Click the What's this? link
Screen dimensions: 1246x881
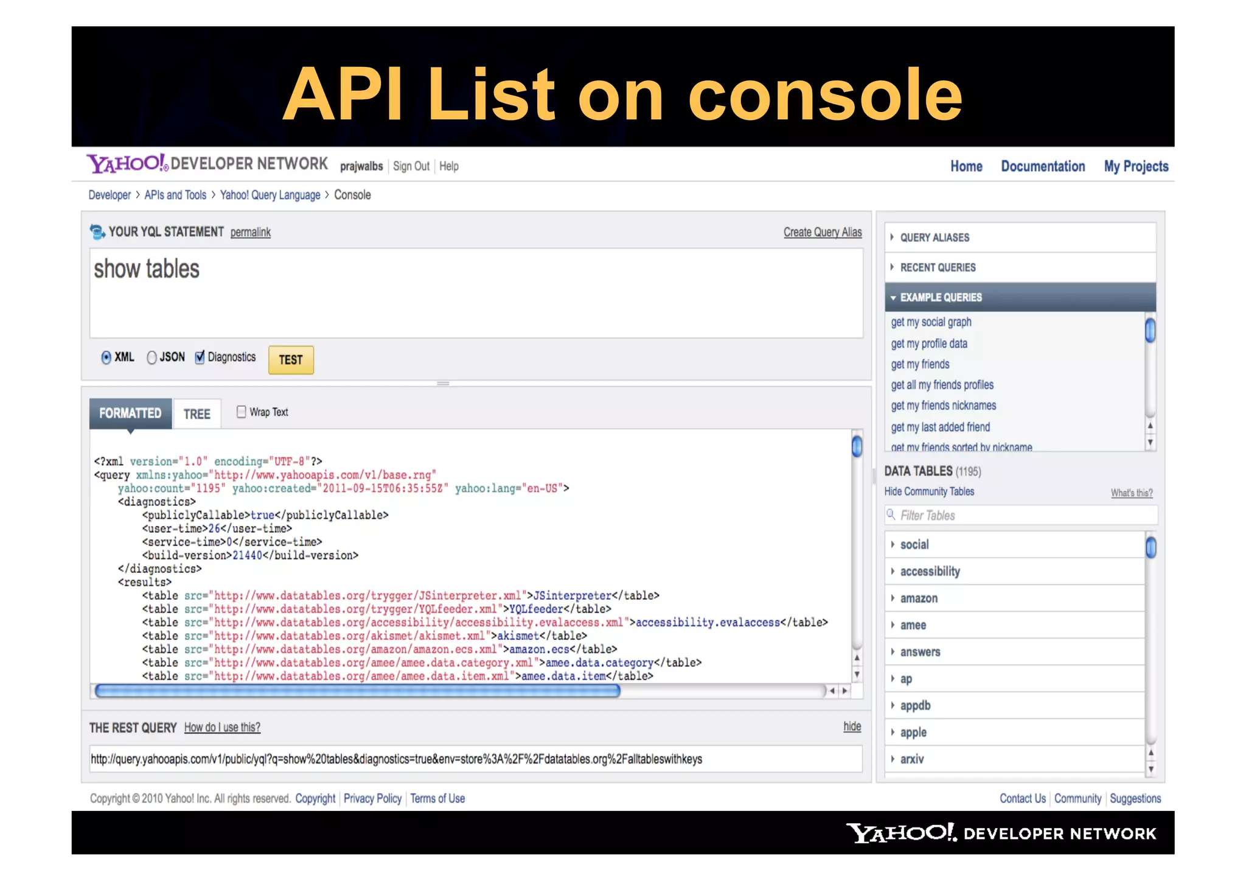(x=1132, y=493)
